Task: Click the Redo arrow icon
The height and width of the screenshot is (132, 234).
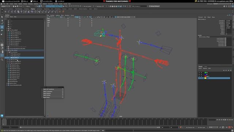Action: 22,6
